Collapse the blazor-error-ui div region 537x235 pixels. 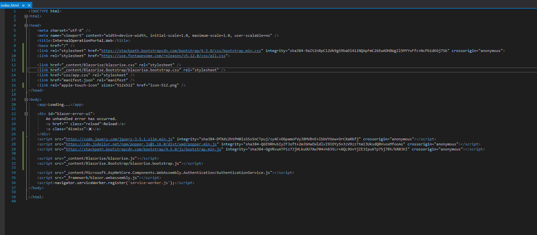click(26, 114)
